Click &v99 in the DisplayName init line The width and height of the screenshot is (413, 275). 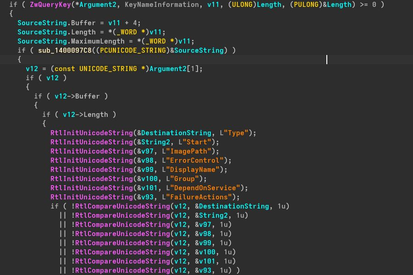tap(145, 170)
